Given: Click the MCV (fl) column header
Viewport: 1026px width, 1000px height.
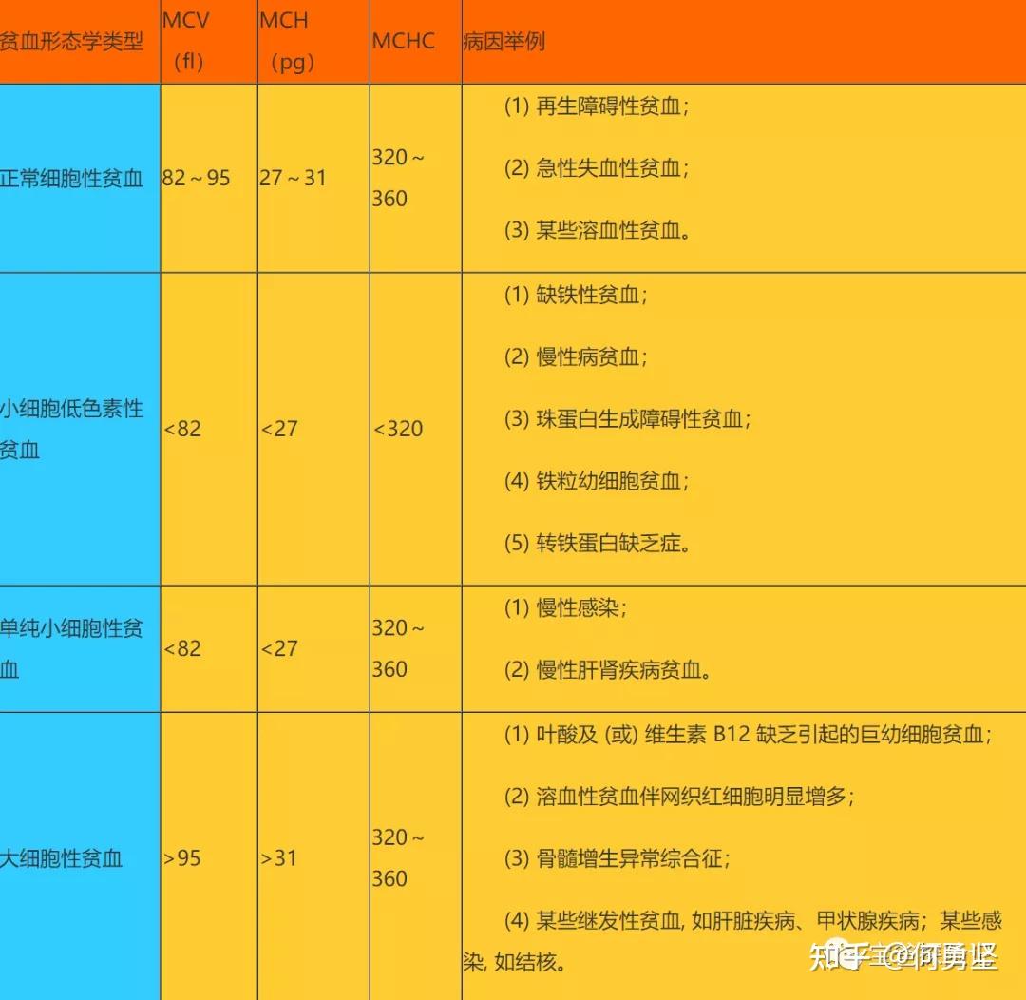Looking at the screenshot, I should point(188,41).
